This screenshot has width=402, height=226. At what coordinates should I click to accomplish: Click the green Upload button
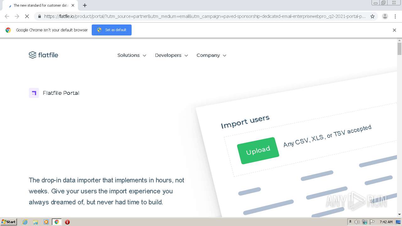coord(258,151)
